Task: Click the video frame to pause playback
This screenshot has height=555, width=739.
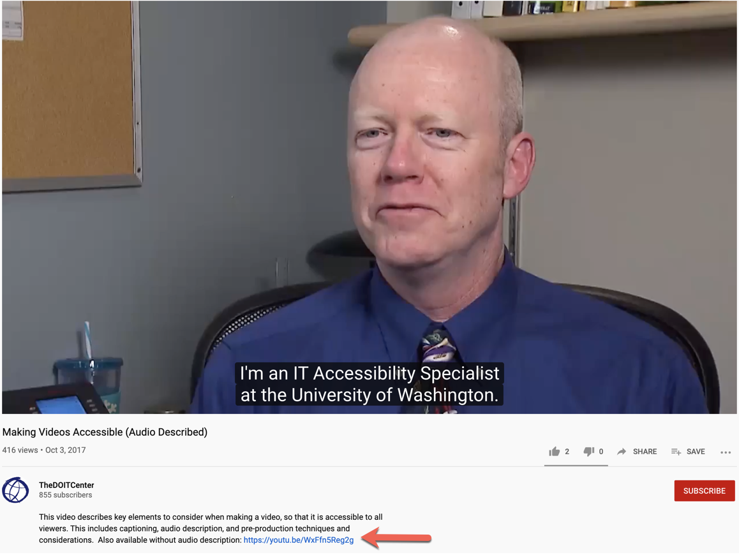Action: coord(369,207)
